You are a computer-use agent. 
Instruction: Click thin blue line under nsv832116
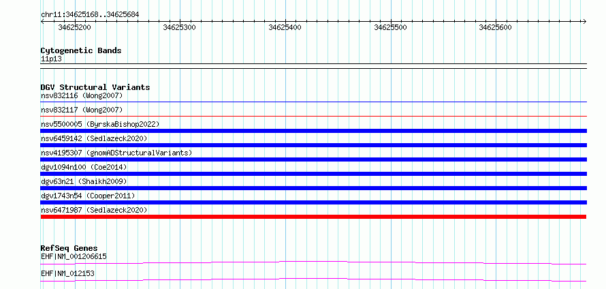click(313, 102)
